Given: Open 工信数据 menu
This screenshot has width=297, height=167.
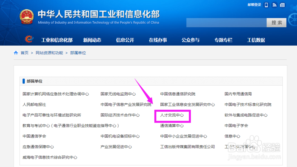Looking at the screenshot, I should [x=256, y=40].
